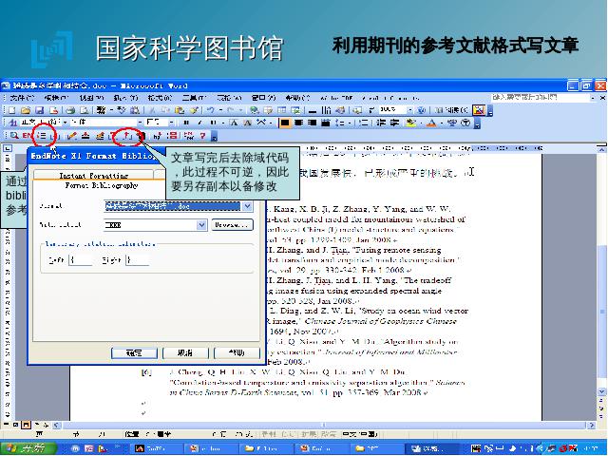608x456 pixels.
Task: Click the Word Help globe icon
Action: point(422,110)
